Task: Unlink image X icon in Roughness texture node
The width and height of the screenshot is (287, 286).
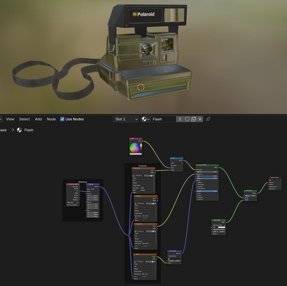Action: pos(155,231)
